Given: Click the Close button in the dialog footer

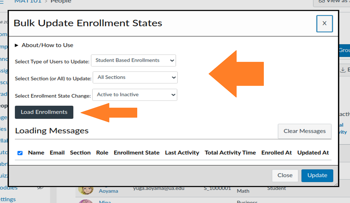Looking at the screenshot, I should point(285,176).
